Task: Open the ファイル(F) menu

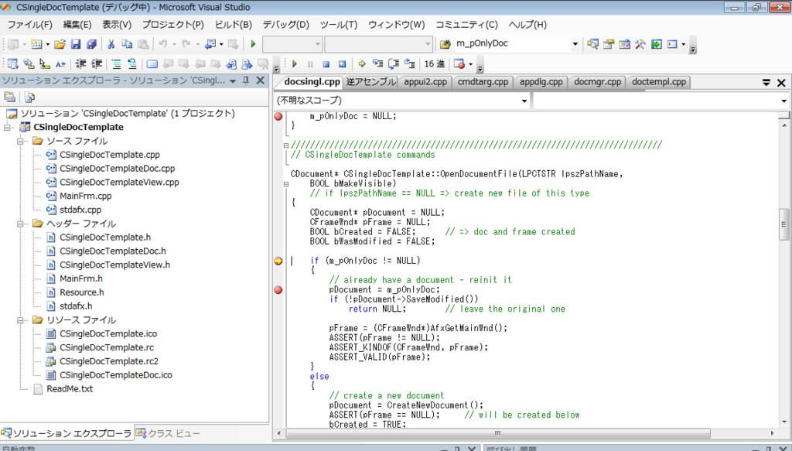Action: (30, 25)
